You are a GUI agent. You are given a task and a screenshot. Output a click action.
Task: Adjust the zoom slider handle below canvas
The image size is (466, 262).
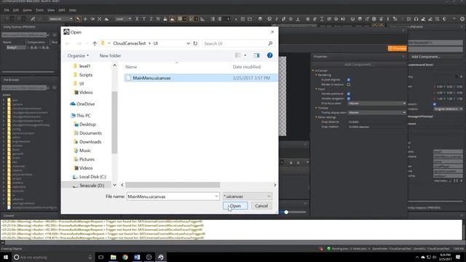click(x=286, y=212)
